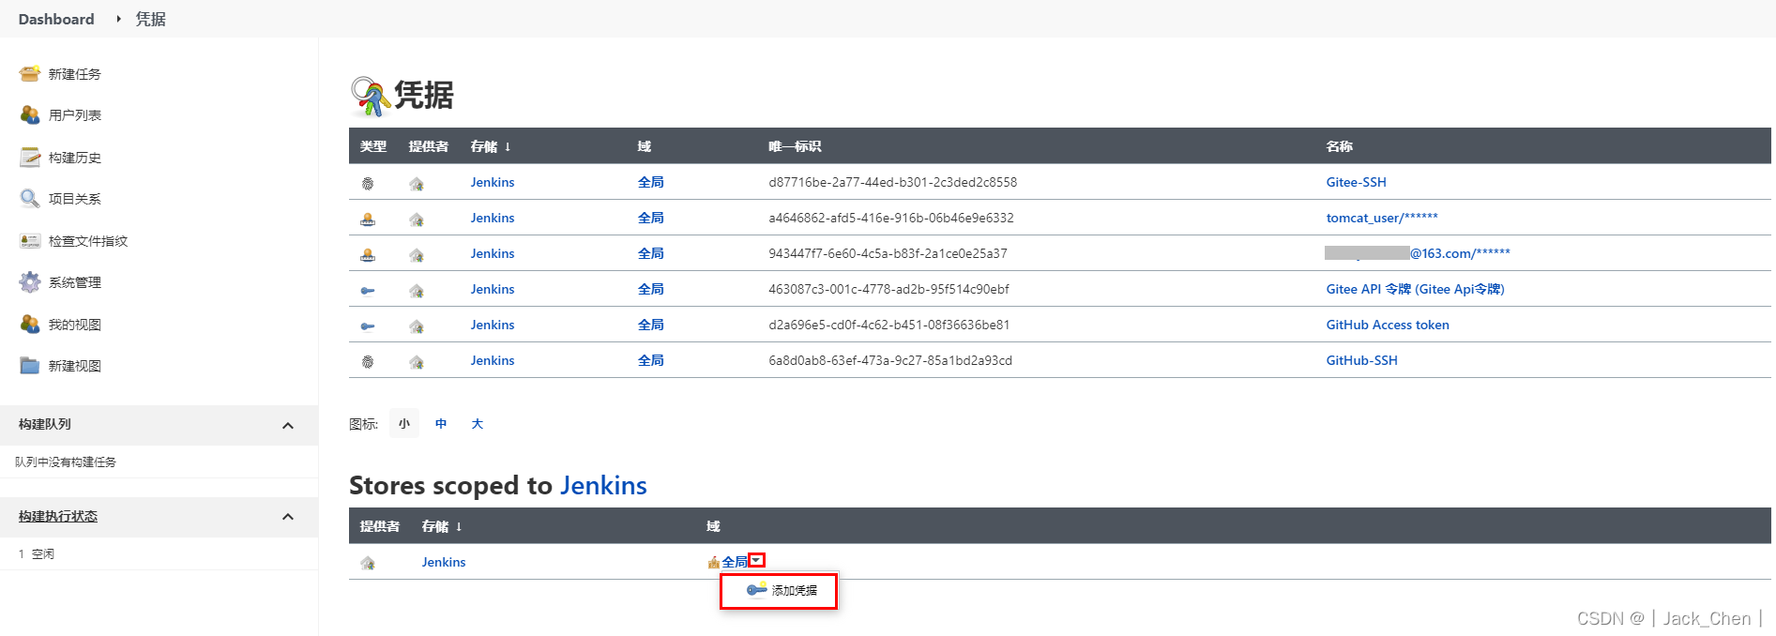Click the 我的视图 icon
Image resolution: width=1776 pixels, height=636 pixels.
pos(30,325)
